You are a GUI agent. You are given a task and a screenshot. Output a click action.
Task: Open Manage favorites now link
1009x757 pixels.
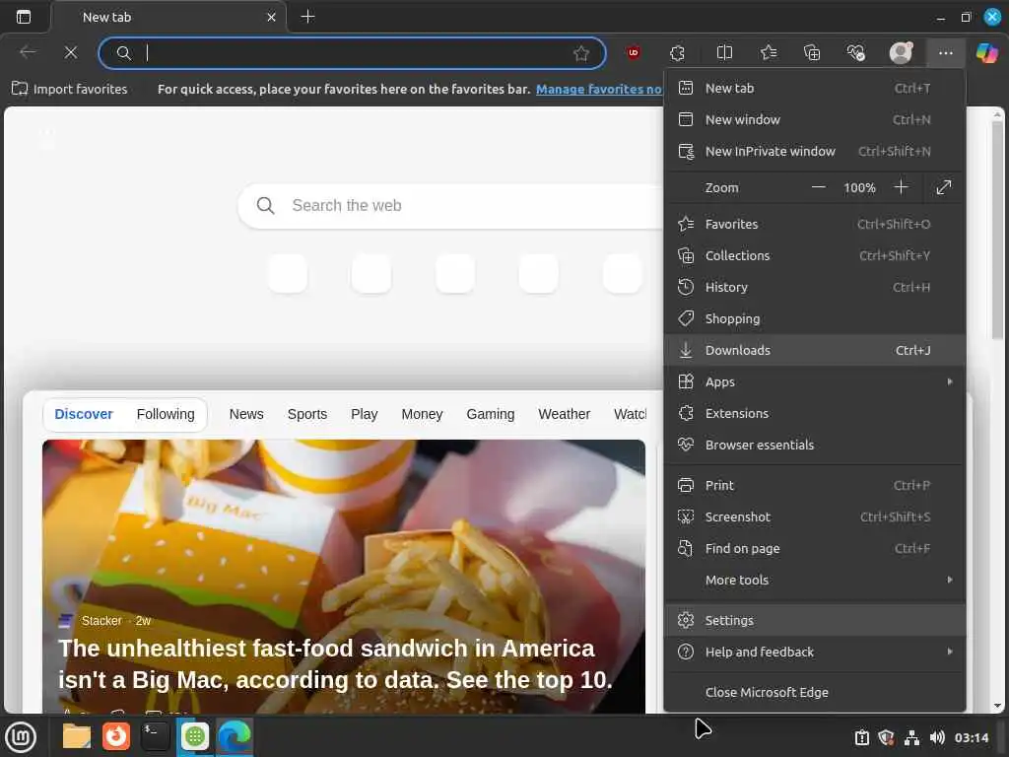coord(598,89)
